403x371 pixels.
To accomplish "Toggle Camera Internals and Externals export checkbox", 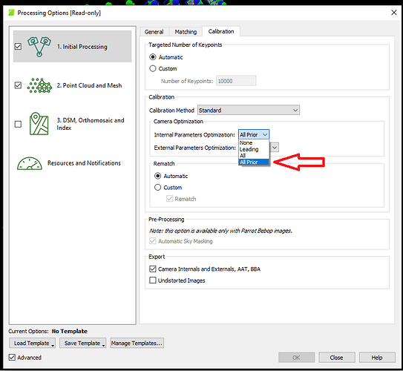I will [153, 269].
